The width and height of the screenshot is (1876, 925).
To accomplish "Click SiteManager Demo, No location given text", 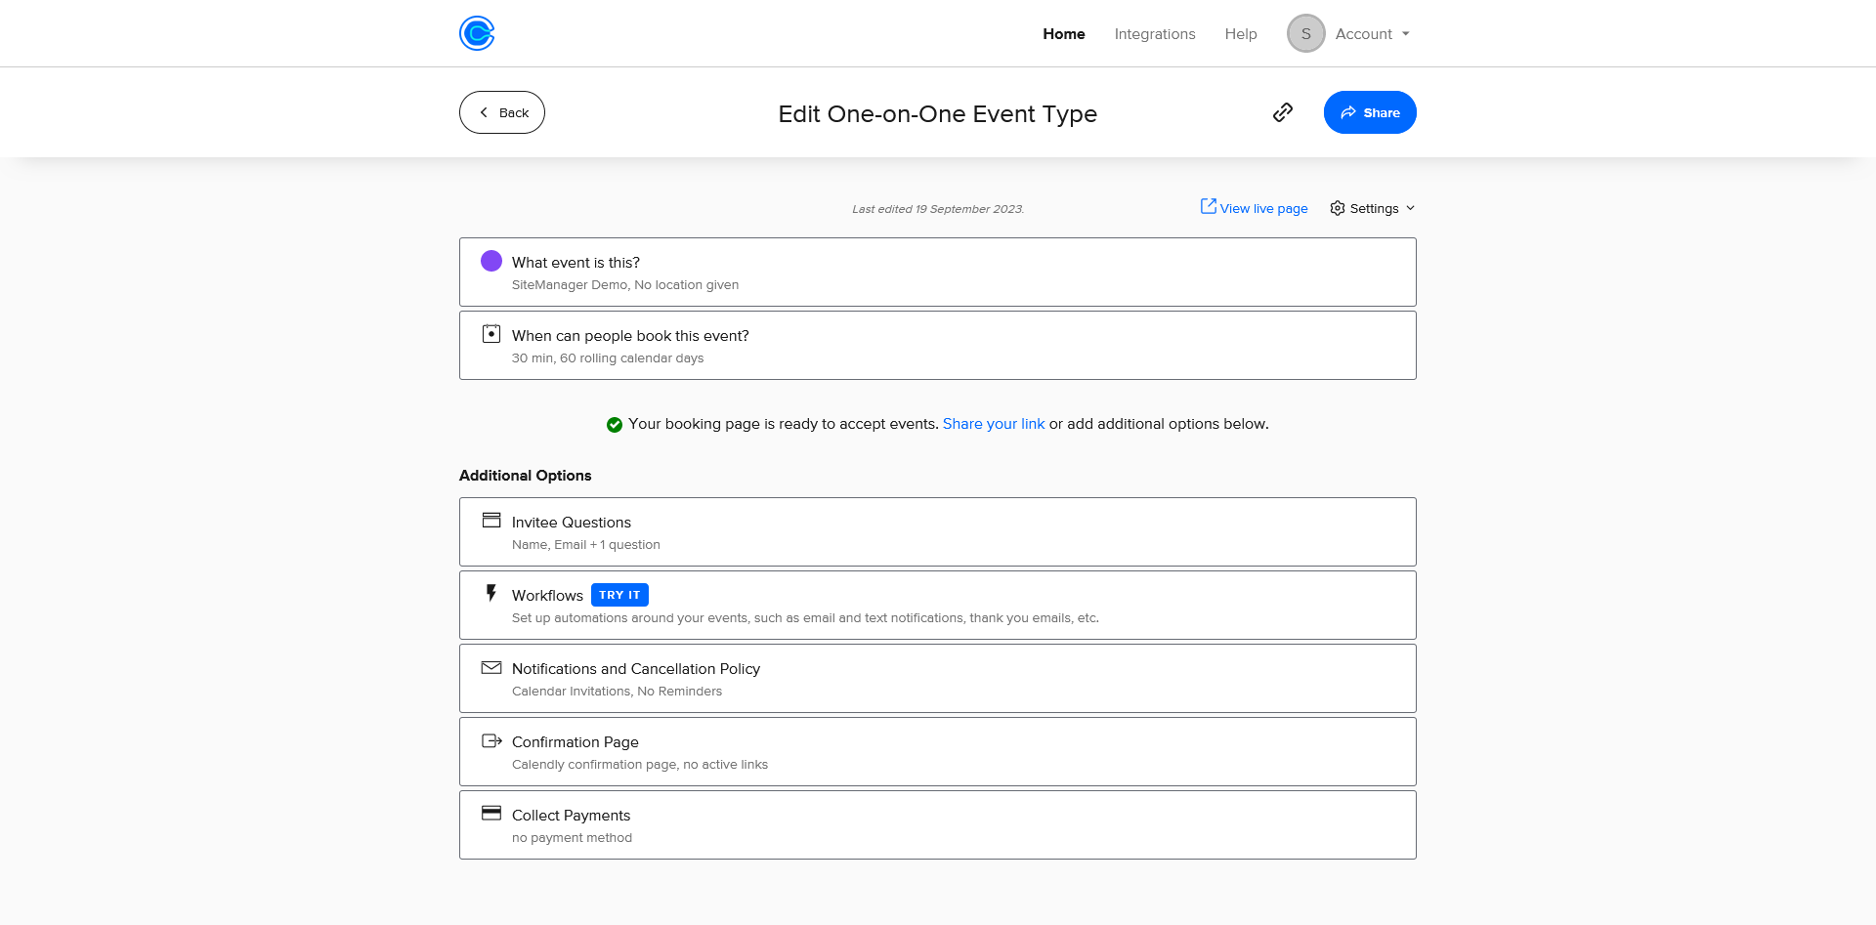I will pos(625,285).
